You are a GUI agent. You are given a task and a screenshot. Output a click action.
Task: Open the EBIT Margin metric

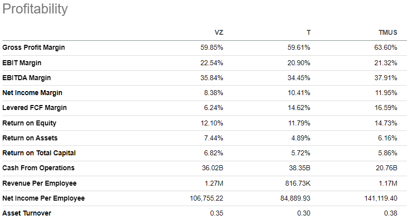pyautogui.click(x=22, y=63)
